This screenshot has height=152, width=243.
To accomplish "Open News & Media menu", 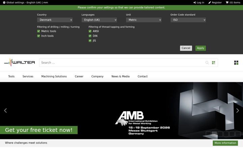I will pos(120,76).
